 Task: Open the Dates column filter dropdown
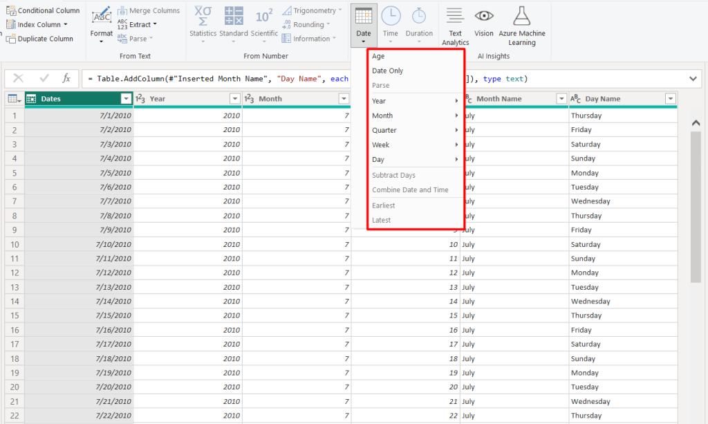125,99
